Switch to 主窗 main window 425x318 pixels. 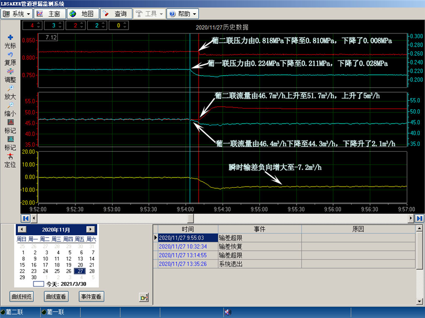coord(49,14)
